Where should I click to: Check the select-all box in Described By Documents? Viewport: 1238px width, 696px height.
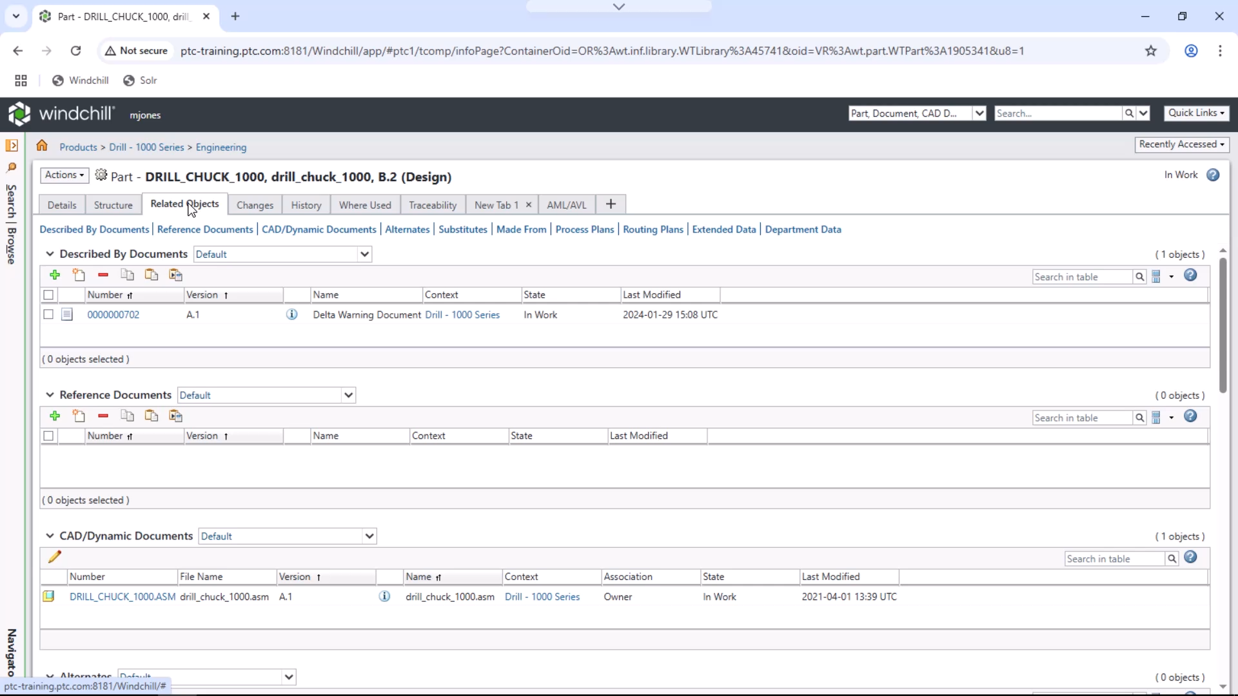tap(48, 295)
